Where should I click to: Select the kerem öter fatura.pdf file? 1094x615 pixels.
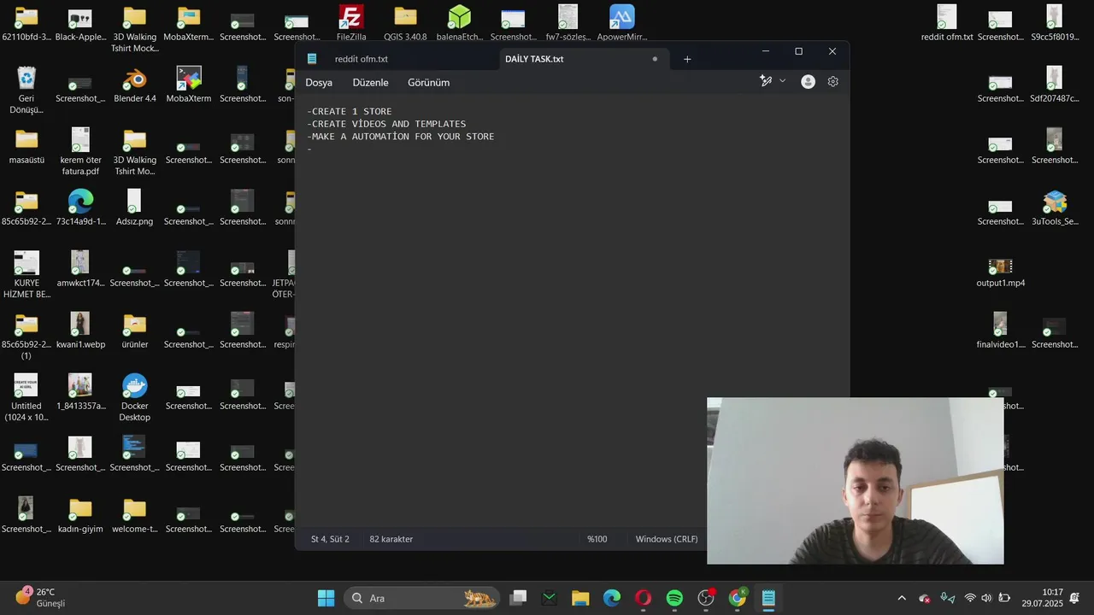point(80,151)
